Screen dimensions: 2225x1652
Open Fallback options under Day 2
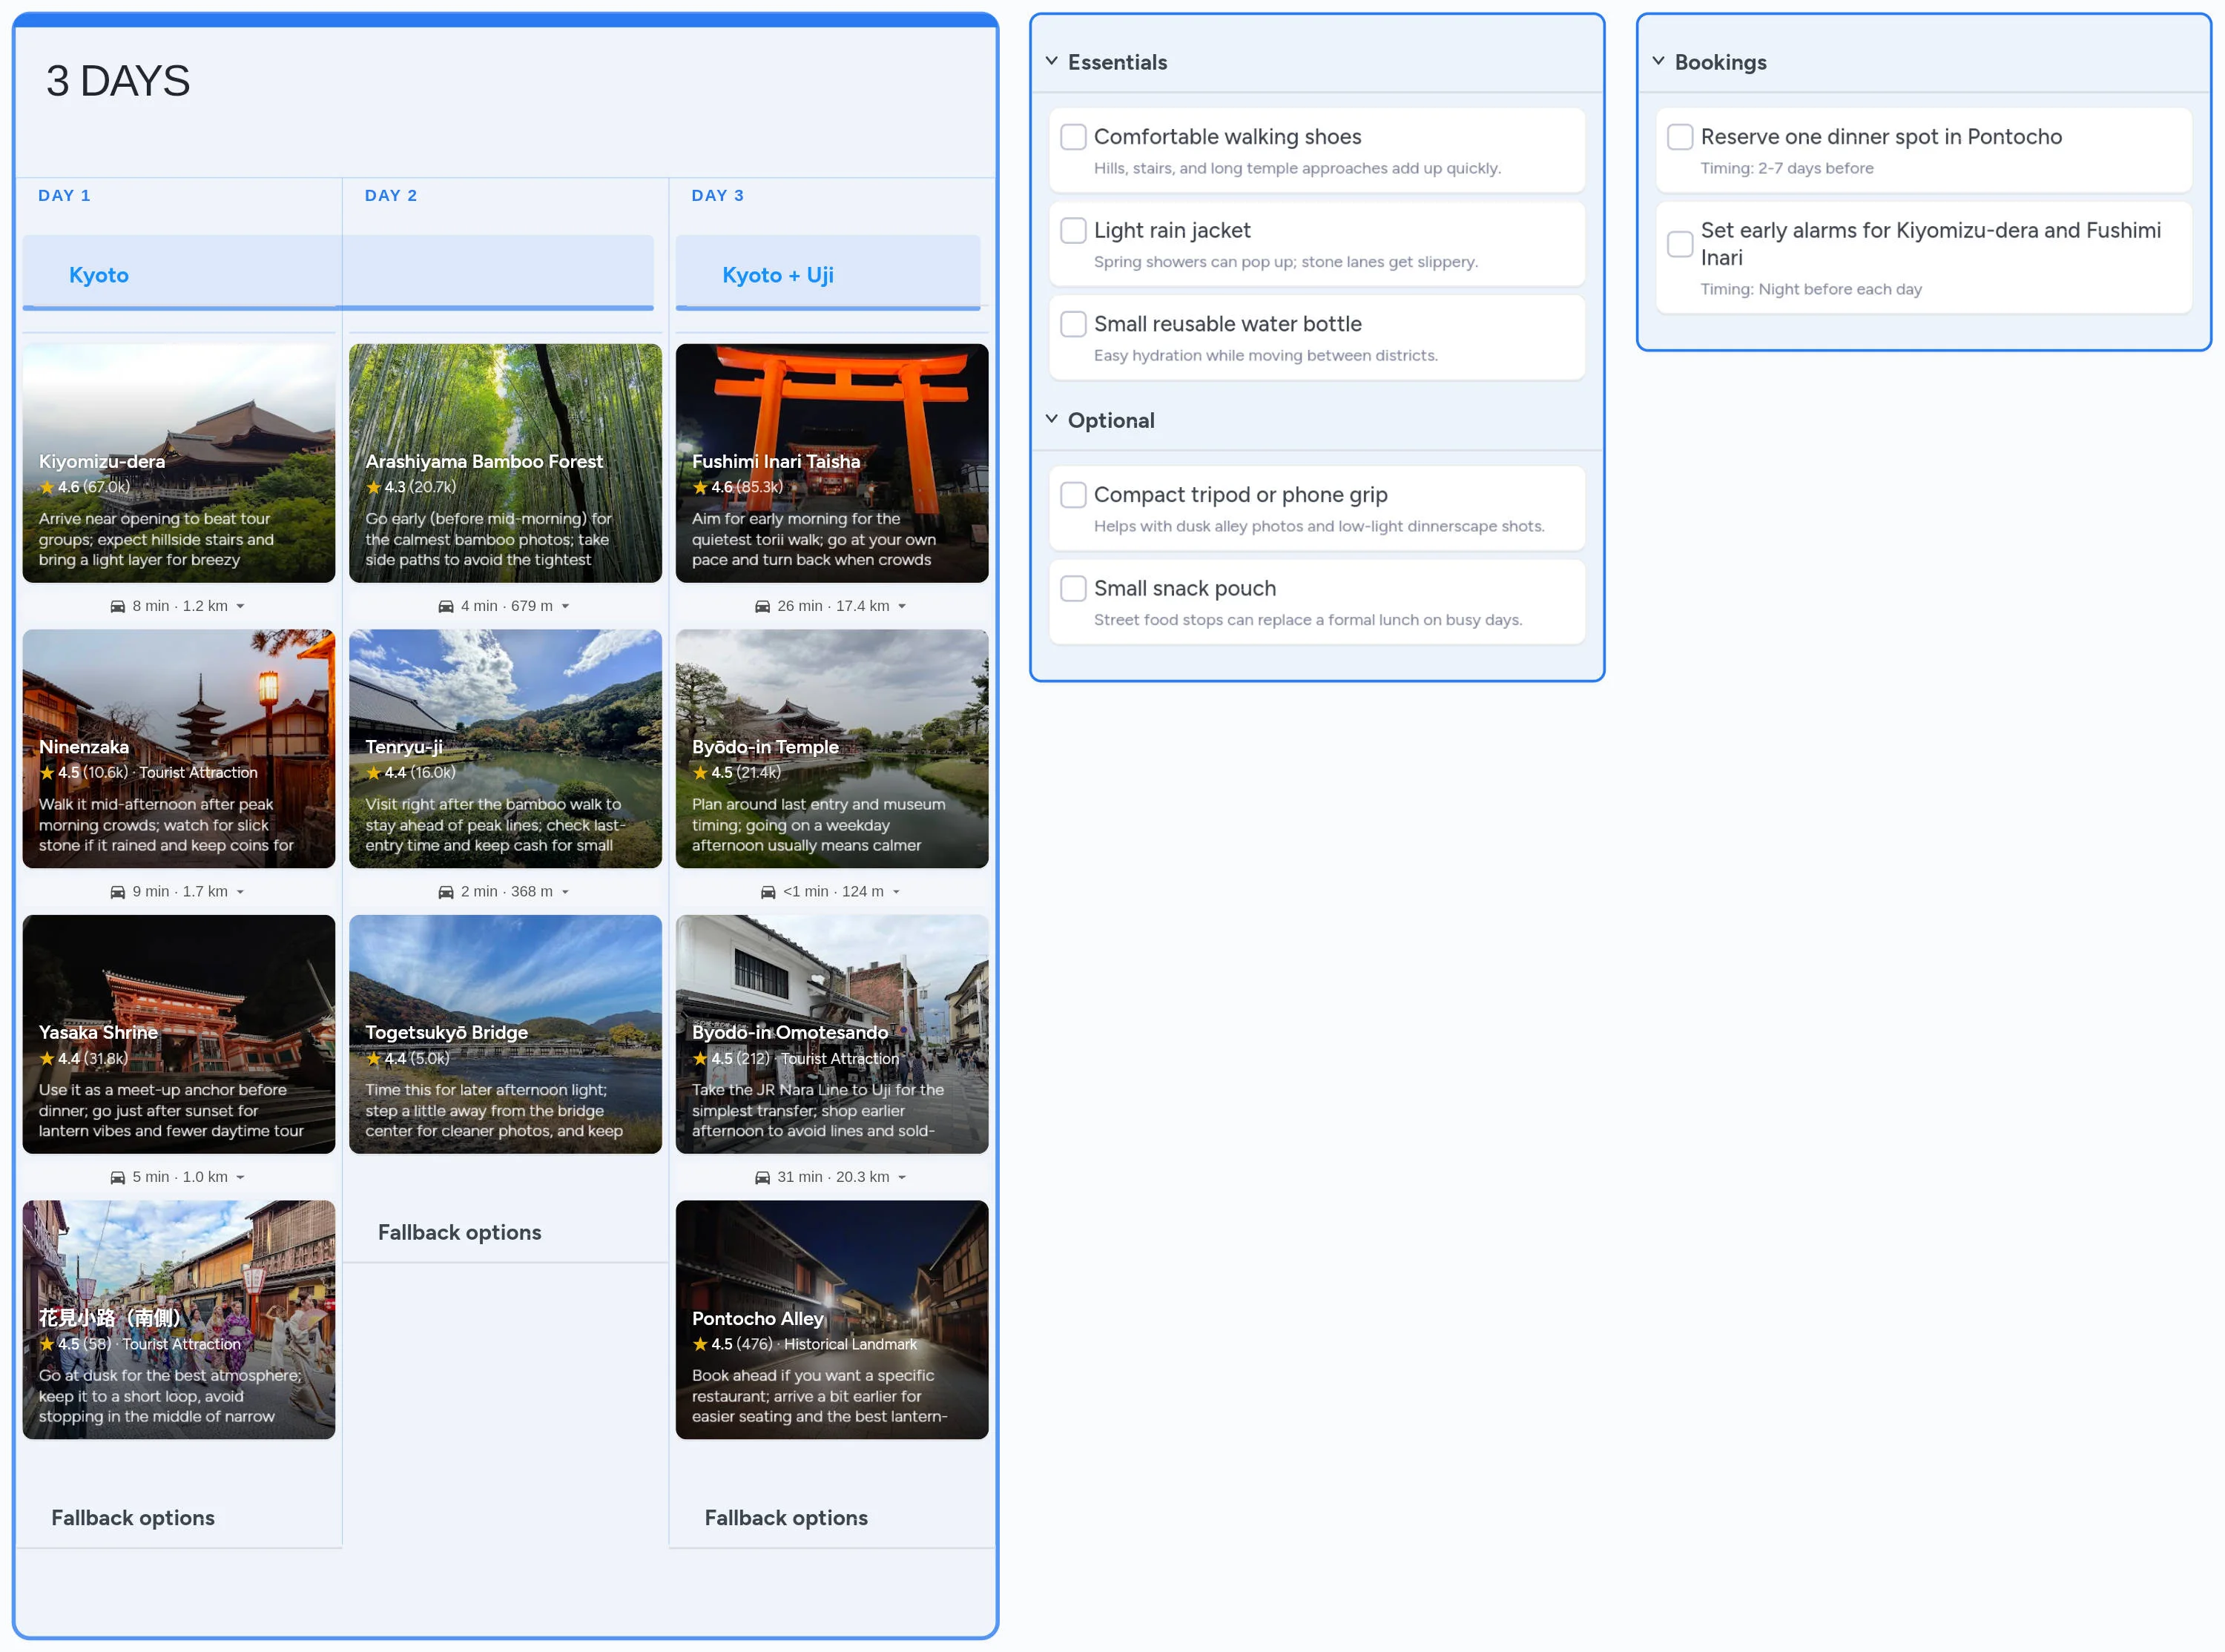click(x=459, y=1232)
